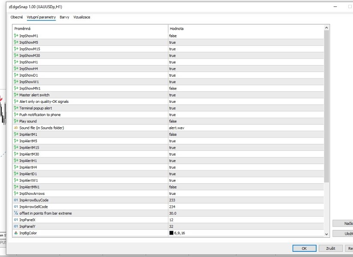
Task: Click the bool icon beside InpShowArrows
Action: 16,193
